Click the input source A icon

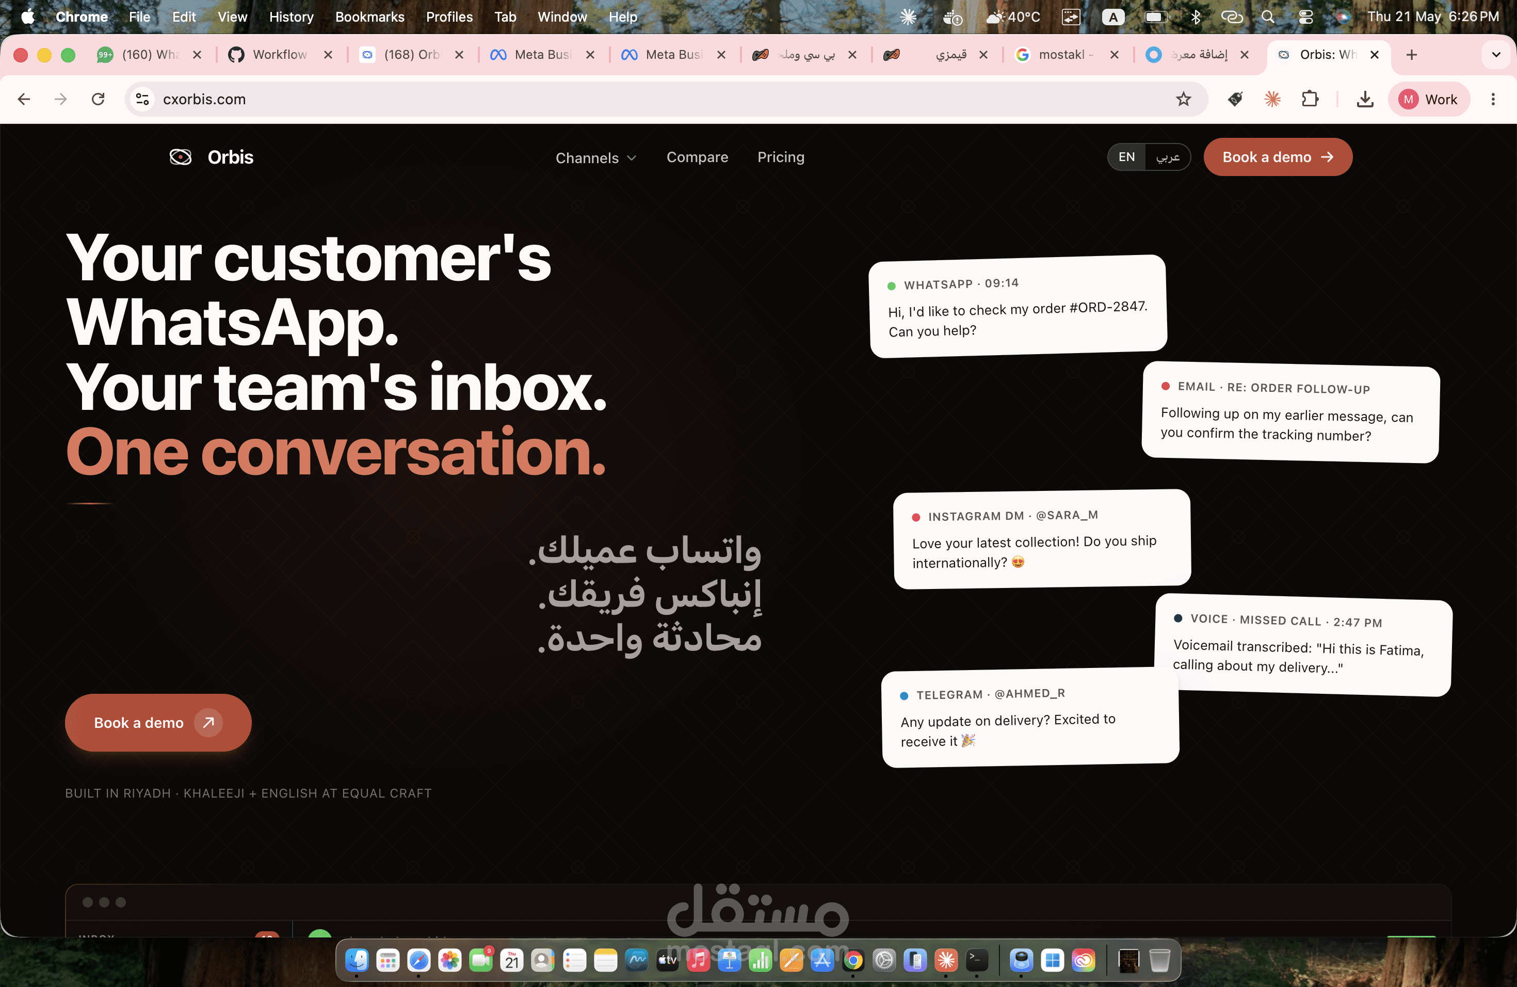(1112, 17)
